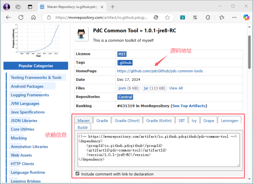Open JVM Languages category
Screen dimensions: 253x184
point(25,104)
